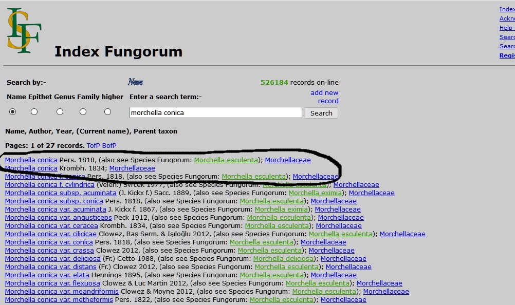Open Morchella conica var. cilicicae record
Image resolution: width=515 pixels, height=305 pixels.
51,234
